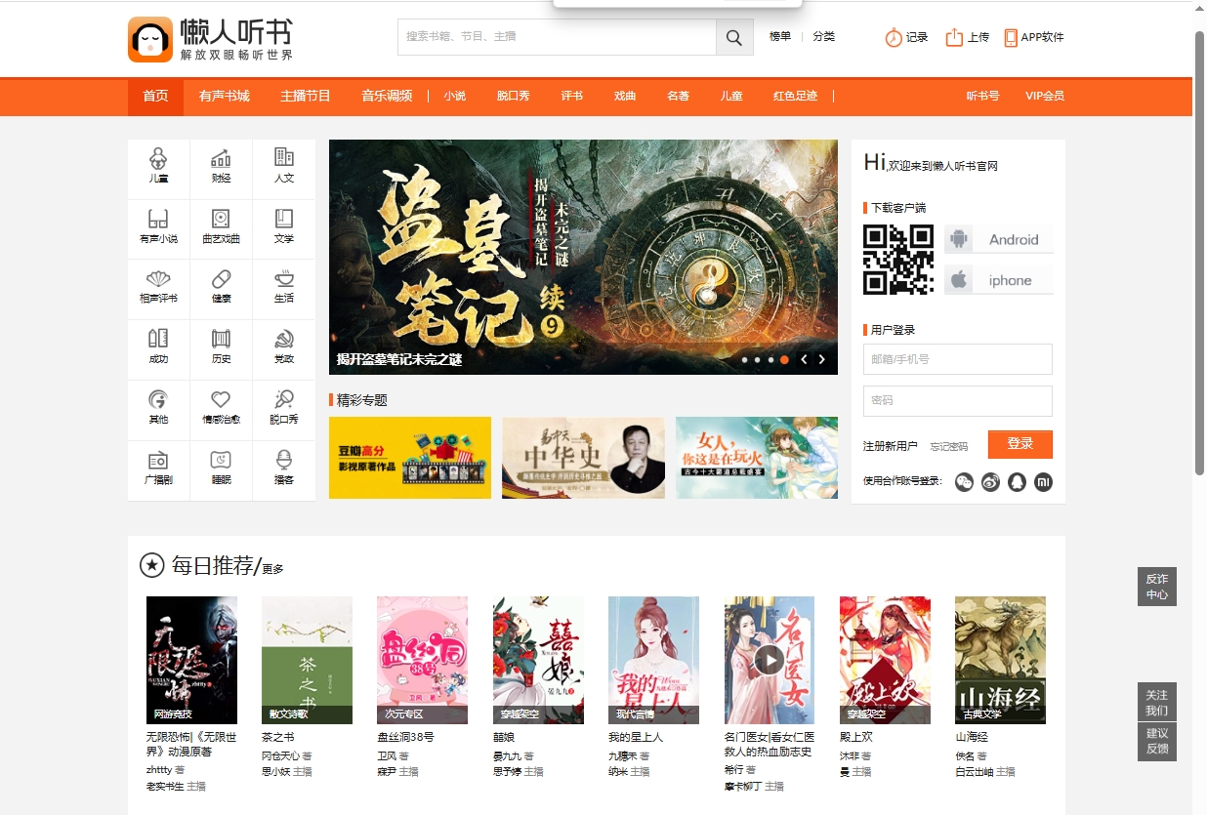
Task: Open 反诈中心 floating button
Action: (x=1157, y=587)
